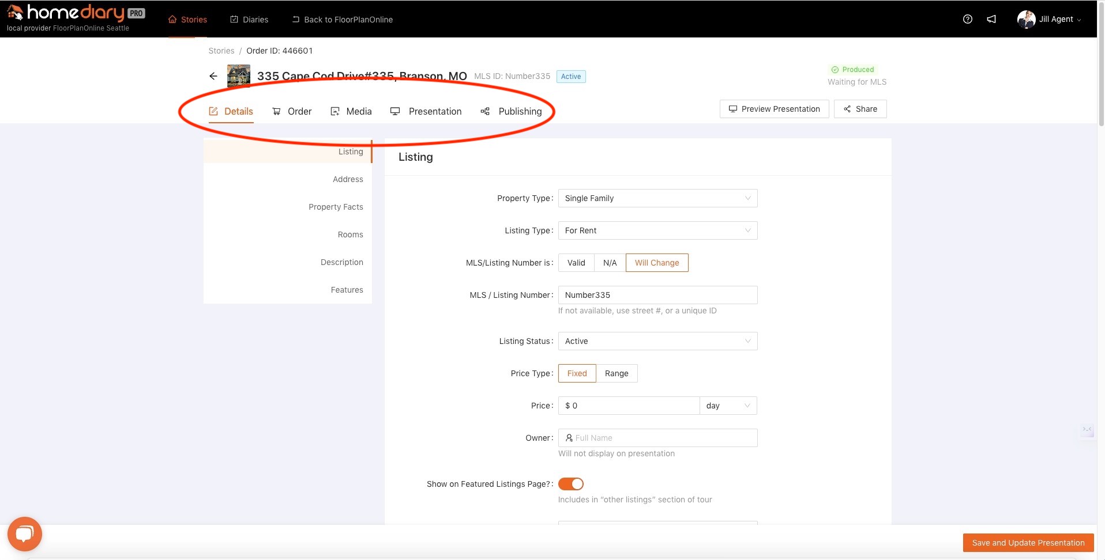This screenshot has width=1105, height=560.
Task: Click the Preview Presentation button
Action: 774,109
